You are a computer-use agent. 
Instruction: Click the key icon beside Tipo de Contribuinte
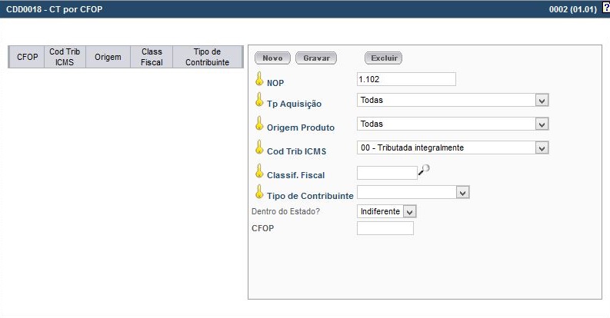click(259, 193)
